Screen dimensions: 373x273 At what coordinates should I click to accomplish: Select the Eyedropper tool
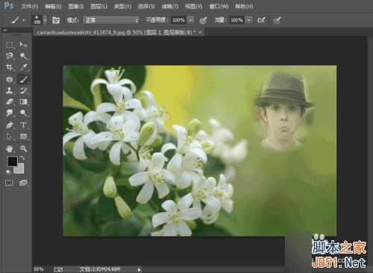click(23, 67)
